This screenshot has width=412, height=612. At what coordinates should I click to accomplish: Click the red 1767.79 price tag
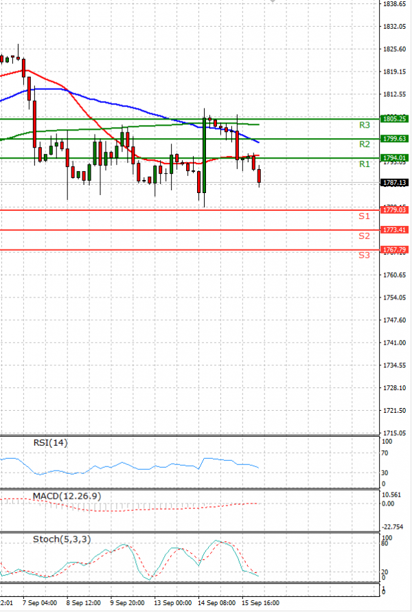(x=394, y=249)
